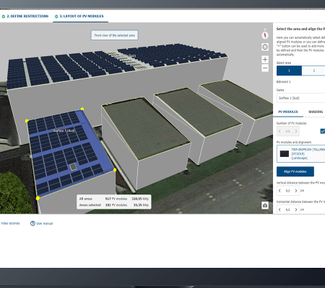Screen dimensions: 325x288
Task: Click the horizontal distance value field
Action: coord(288,210)
